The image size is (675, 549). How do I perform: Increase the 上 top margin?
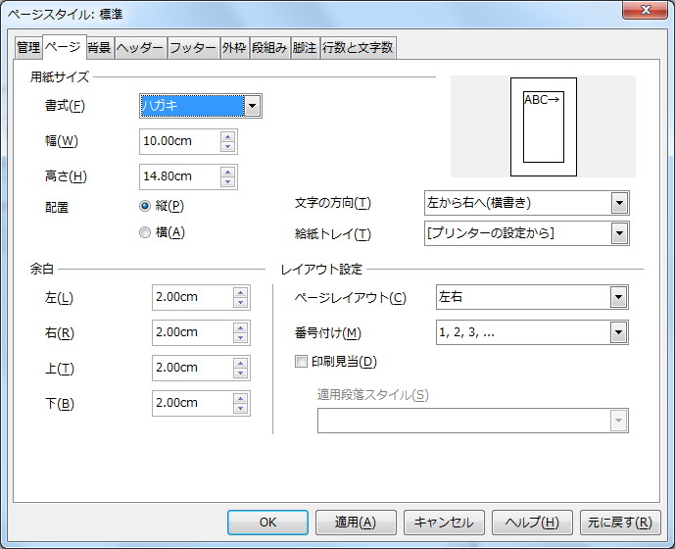coord(241,364)
